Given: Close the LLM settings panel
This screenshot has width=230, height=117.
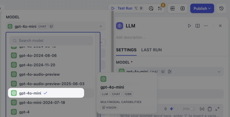Looking at the screenshot, I should 220,26.
